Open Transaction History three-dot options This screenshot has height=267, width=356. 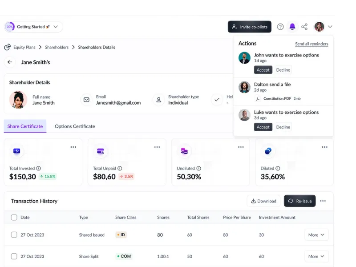click(x=323, y=201)
